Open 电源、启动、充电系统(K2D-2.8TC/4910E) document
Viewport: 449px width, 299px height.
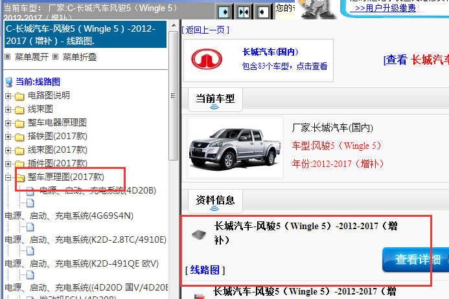86,239
